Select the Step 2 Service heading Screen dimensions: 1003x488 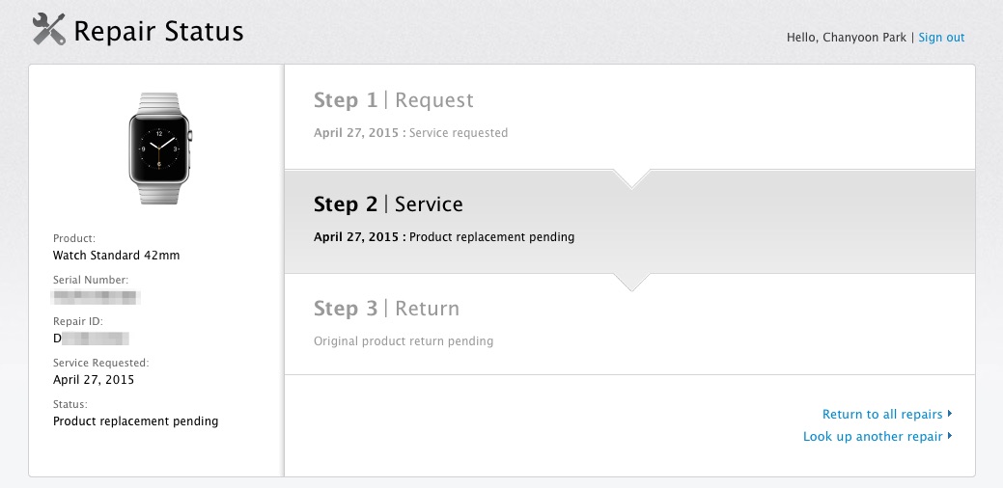(x=388, y=204)
